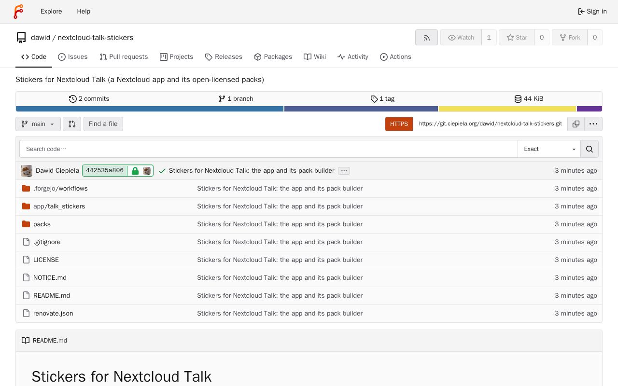Viewport: 618px width, 386px height.
Task: Select the Code tab
Action: coord(34,57)
